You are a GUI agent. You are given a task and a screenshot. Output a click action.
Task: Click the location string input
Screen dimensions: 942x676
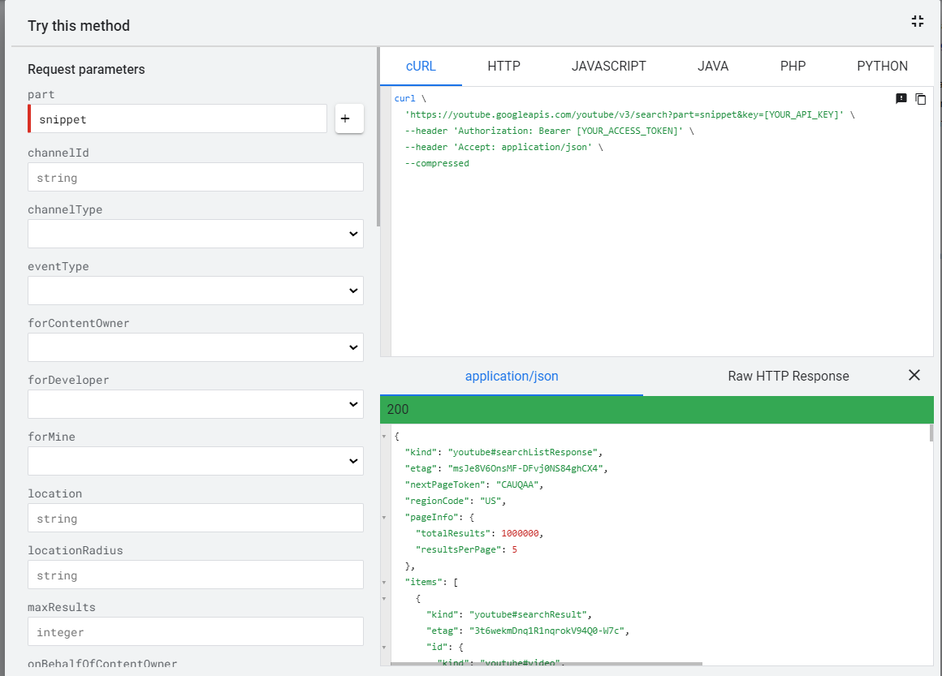195,518
